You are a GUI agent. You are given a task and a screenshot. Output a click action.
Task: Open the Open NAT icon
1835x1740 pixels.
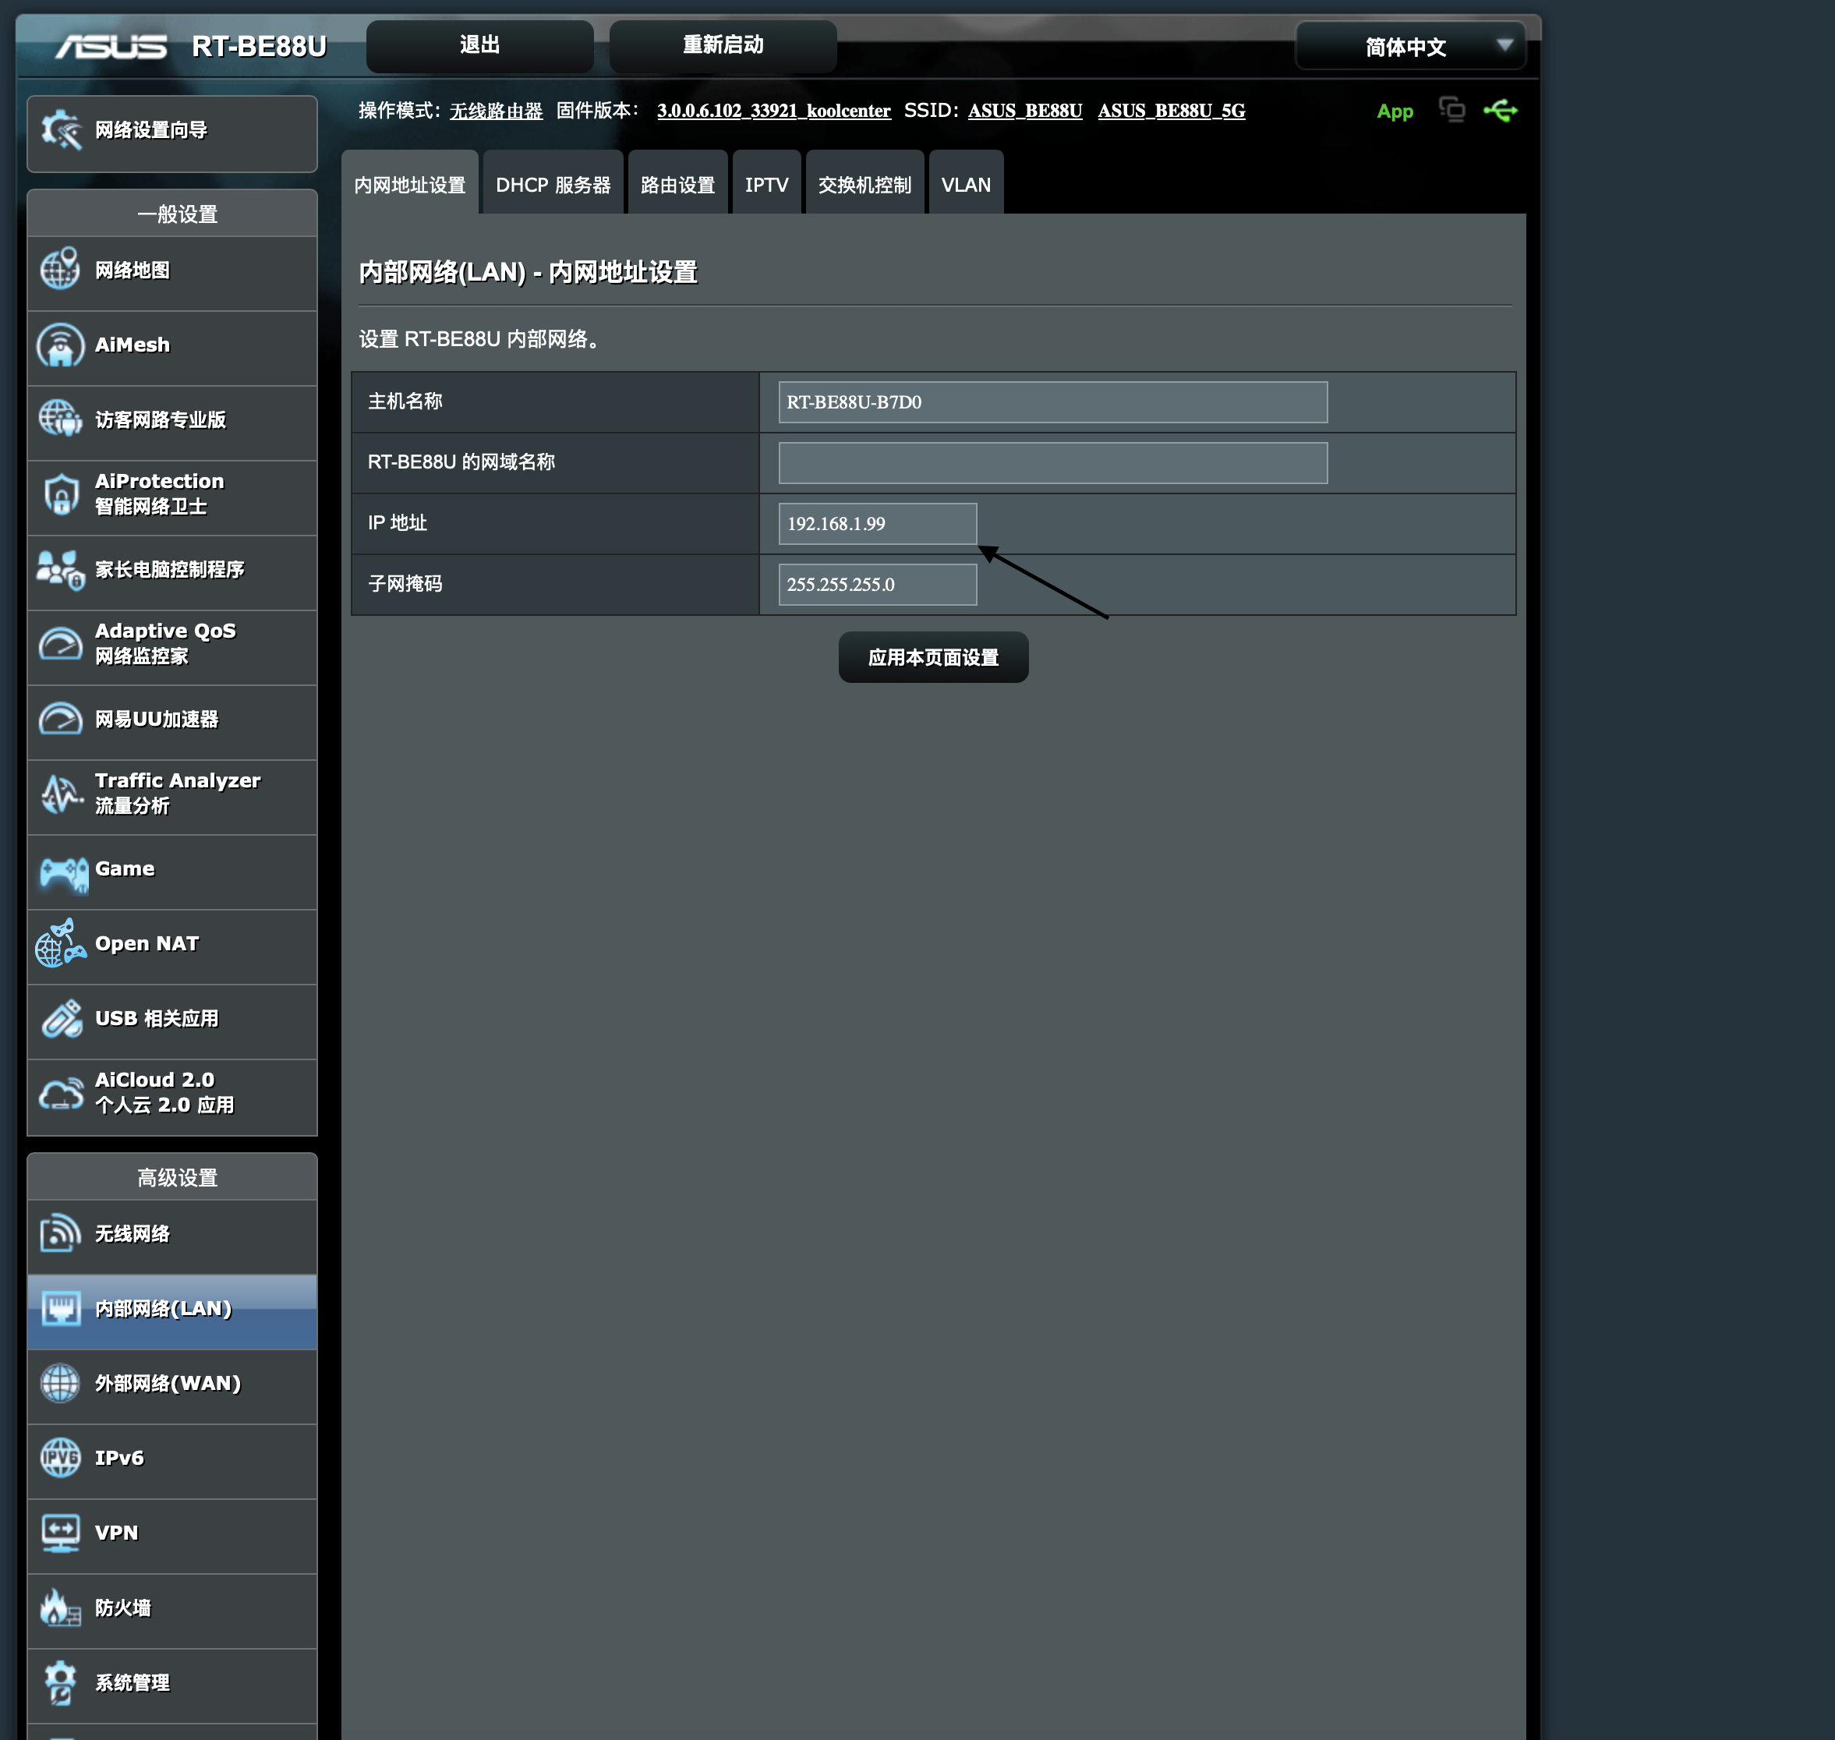[x=60, y=943]
